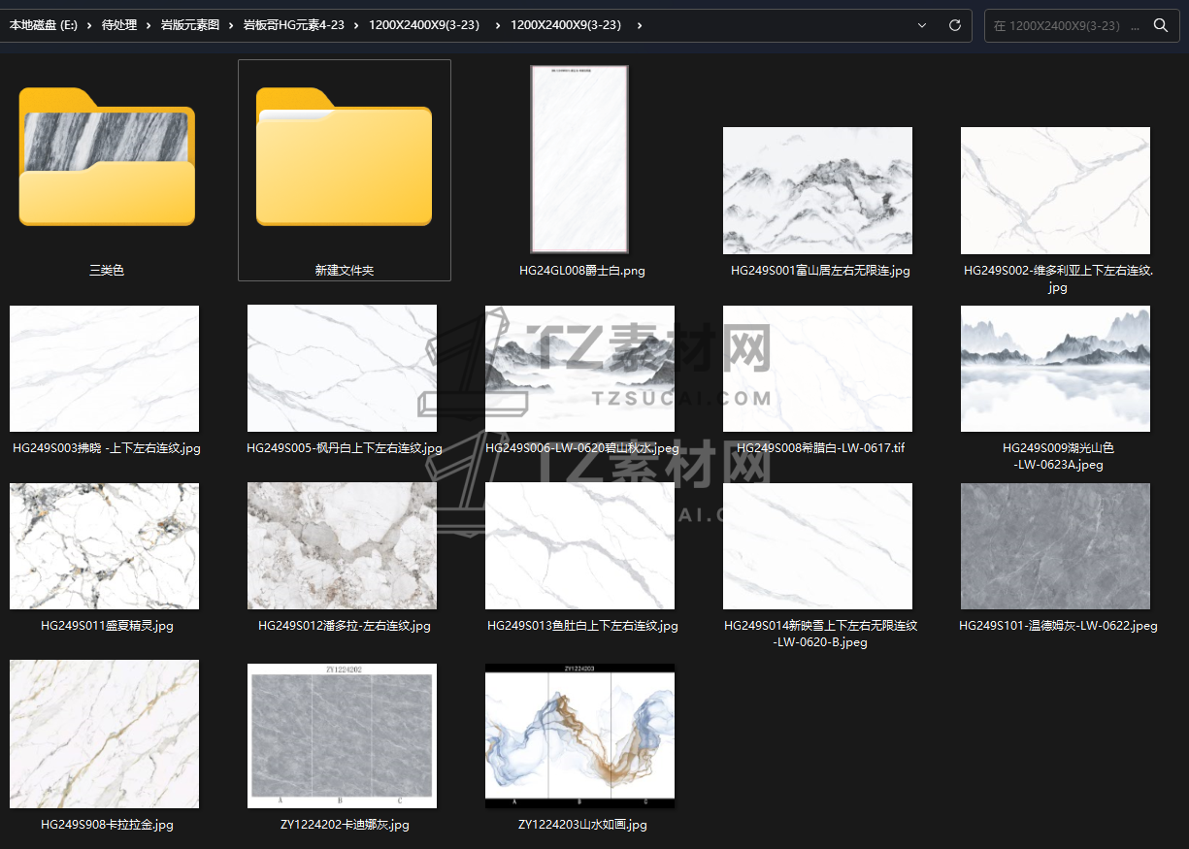The height and width of the screenshot is (849, 1189).
Task: Select HG249S908卡拉拉金 image thumbnail
Action: pyautogui.click(x=104, y=735)
